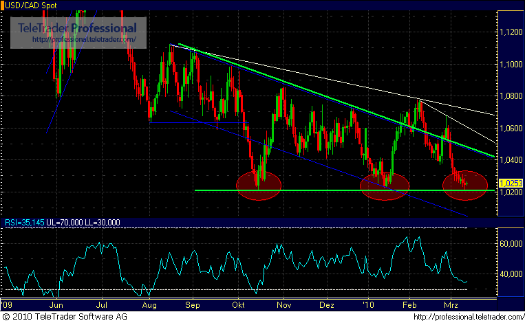Click the '09 label on the time axis
This screenshot has width=525, height=323.
(6, 305)
